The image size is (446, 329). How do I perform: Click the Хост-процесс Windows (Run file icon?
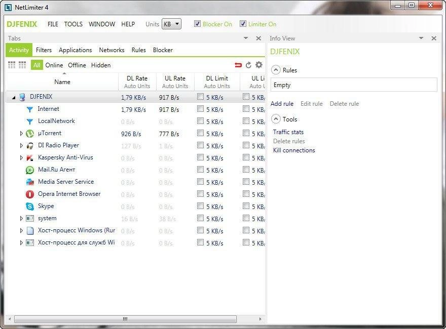[x=30, y=230]
